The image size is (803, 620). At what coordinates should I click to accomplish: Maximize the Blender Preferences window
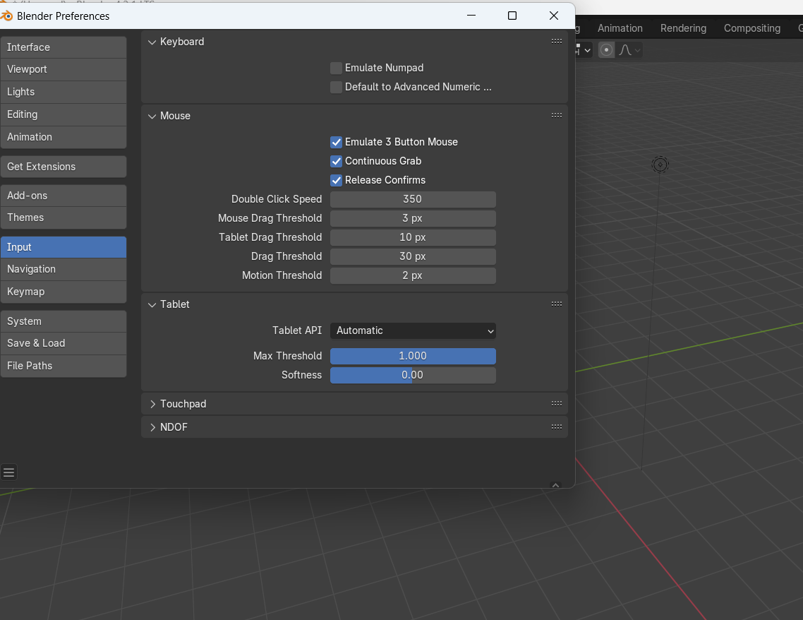click(512, 16)
